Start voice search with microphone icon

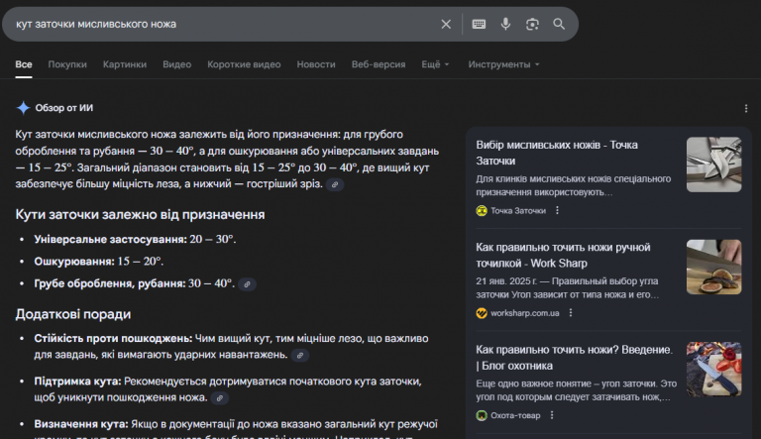tap(505, 24)
